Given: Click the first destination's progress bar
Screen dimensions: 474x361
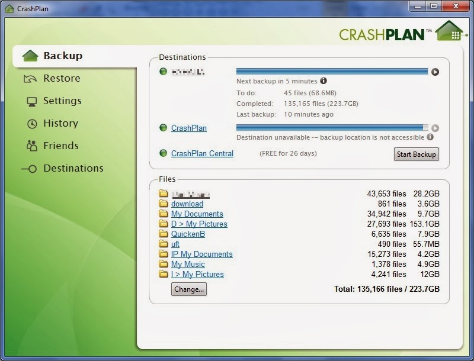Looking at the screenshot, I should [x=332, y=72].
